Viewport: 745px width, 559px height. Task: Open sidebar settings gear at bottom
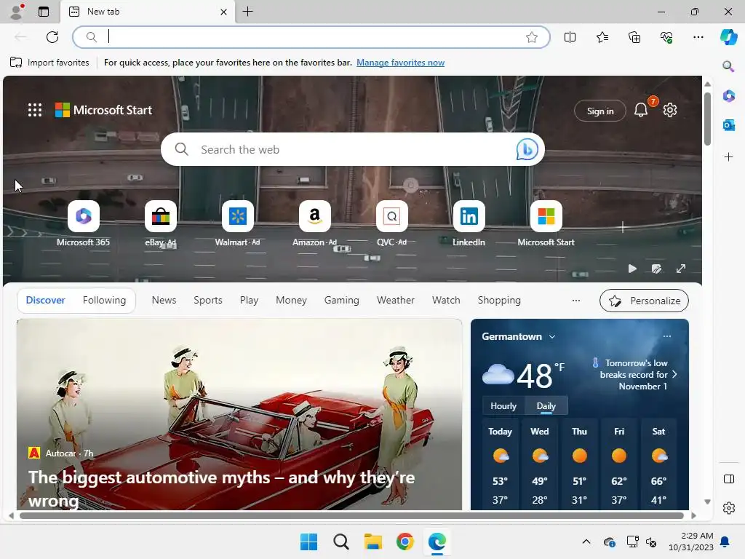tap(729, 508)
